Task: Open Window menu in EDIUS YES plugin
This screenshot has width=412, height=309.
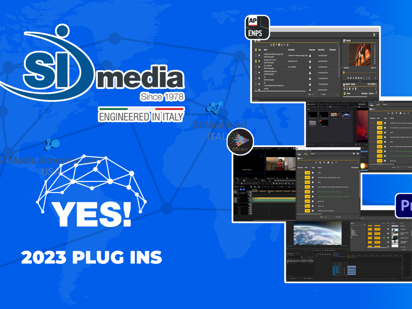Action: 306,151
